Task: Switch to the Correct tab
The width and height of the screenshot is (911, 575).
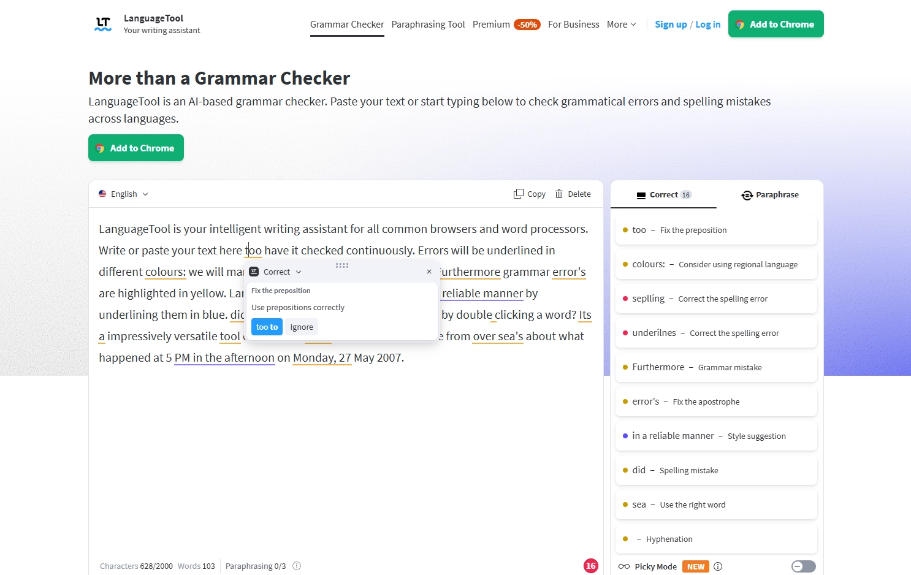Action: coord(664,194)
